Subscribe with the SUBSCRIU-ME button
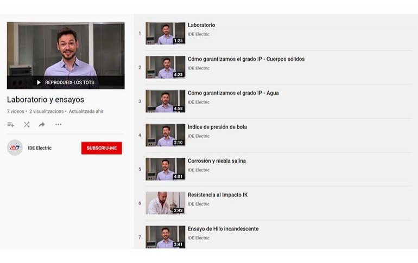 pyautogui.click(x=102, y=148)
